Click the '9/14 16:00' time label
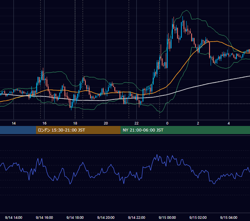The image size is (250, 221). click(44, 217)
